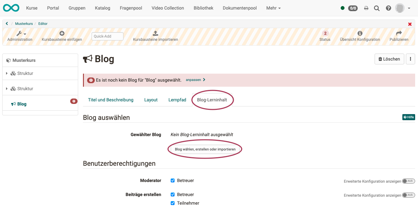The image size is (418, 219).
Task: Click Blog wählen, erstellen oder importieren
Action: coord(205,149)
